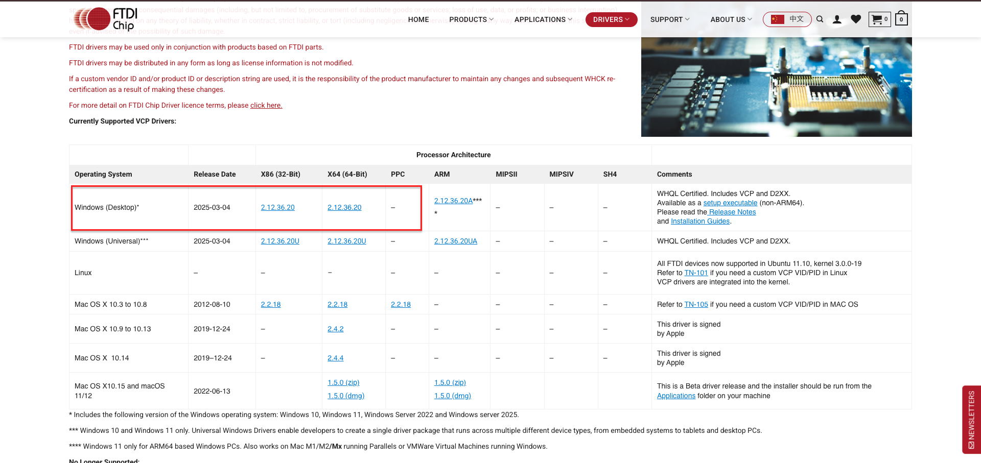The height and width of the screenshot is (463, 981).
Task: Click the FTDI Chip logo
Action: point(106,19)
